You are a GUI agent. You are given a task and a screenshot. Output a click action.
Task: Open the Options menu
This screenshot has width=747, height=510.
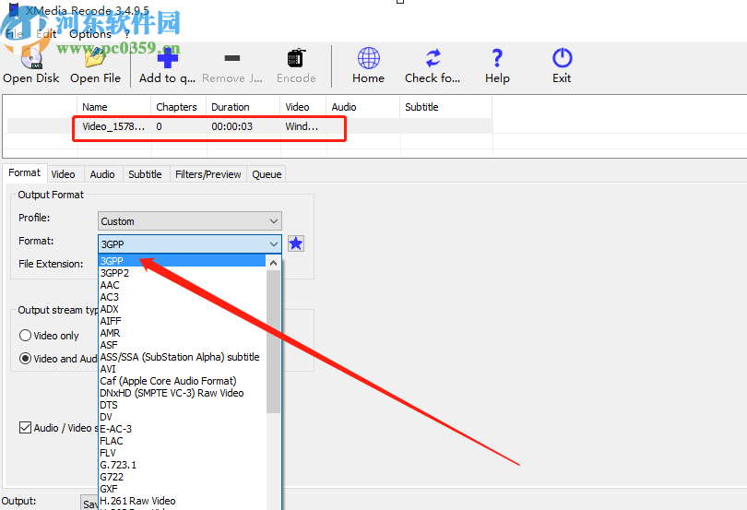point(90,34)
